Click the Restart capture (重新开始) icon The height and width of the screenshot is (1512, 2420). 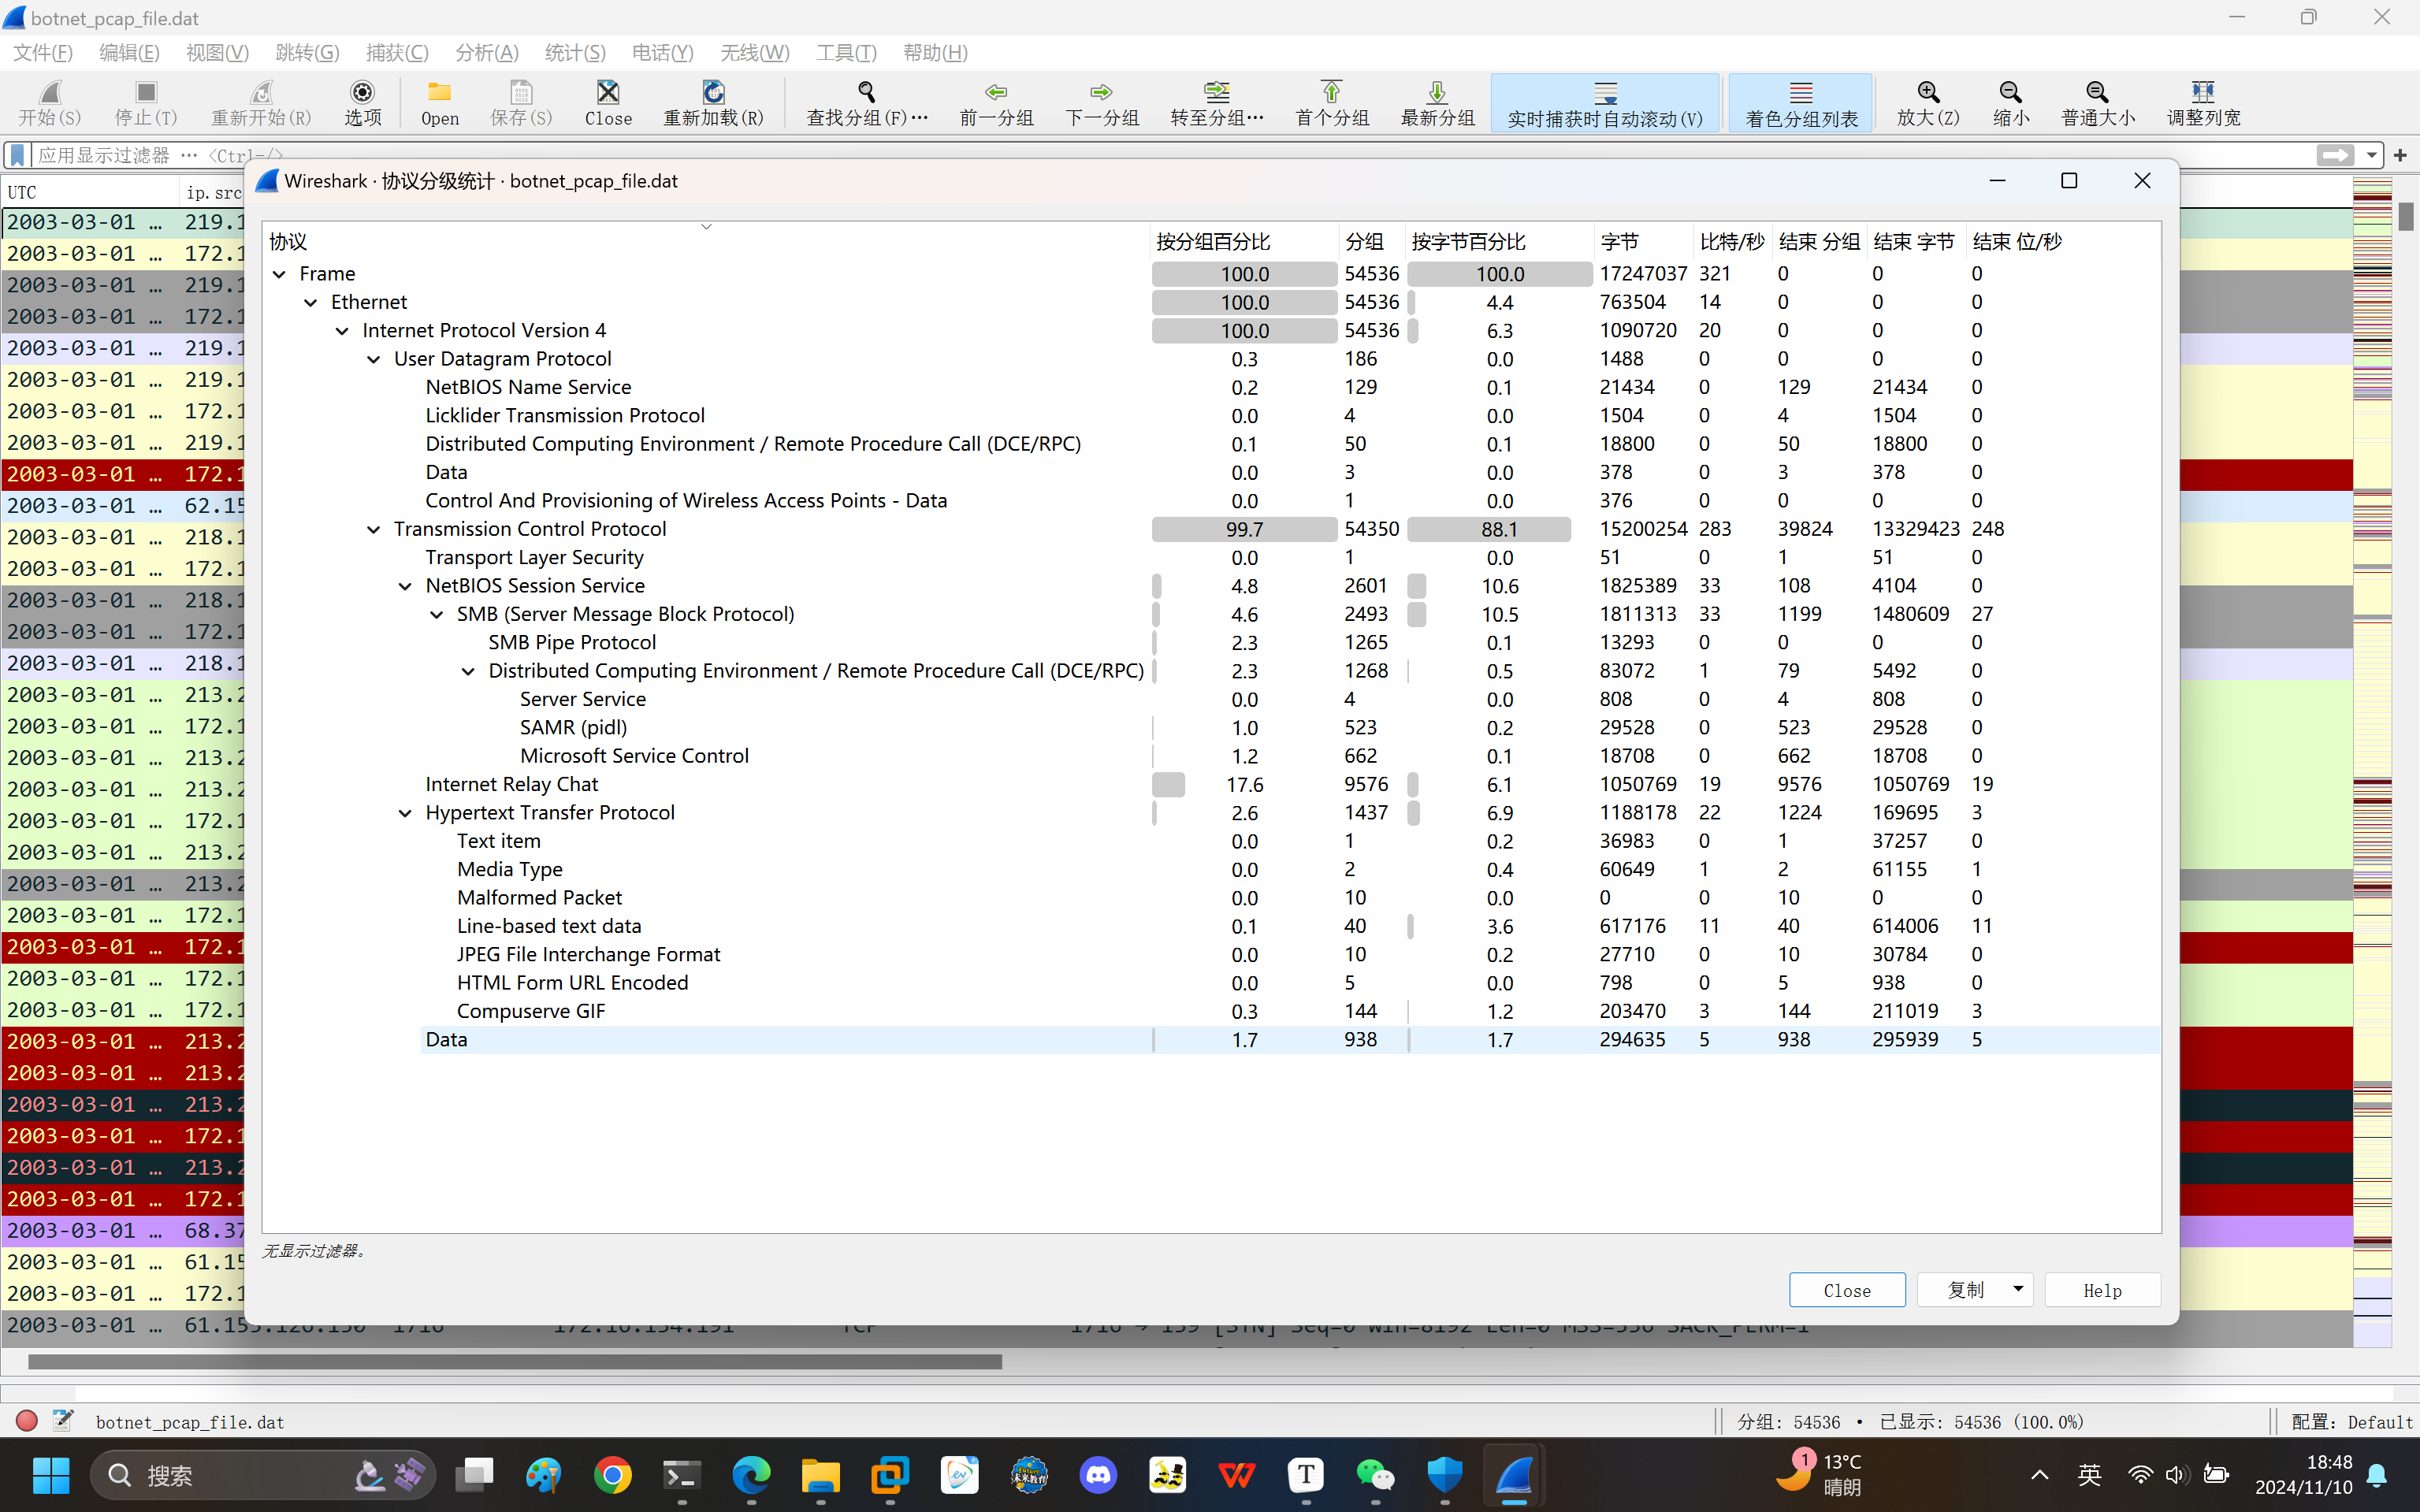pos(261,93)
